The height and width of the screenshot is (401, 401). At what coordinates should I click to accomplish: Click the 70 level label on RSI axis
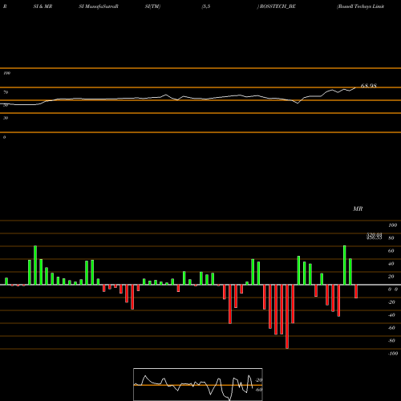pyautogui.click(x=6, y=92)
